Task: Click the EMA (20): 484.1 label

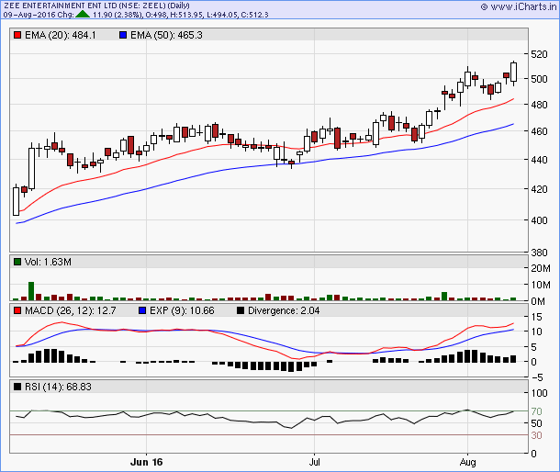Action: coord(61,35)
